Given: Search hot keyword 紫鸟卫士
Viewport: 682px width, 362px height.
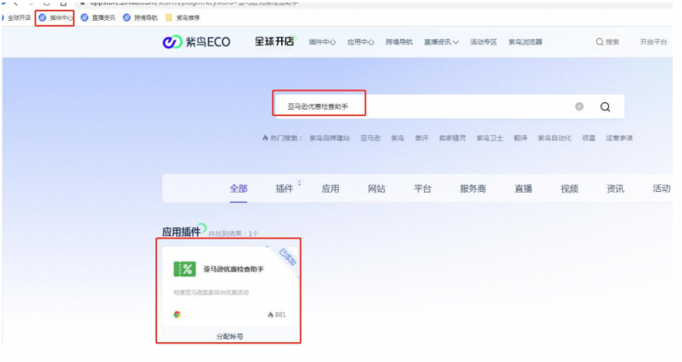Looking at the screenshot, I should coord(490,138).
